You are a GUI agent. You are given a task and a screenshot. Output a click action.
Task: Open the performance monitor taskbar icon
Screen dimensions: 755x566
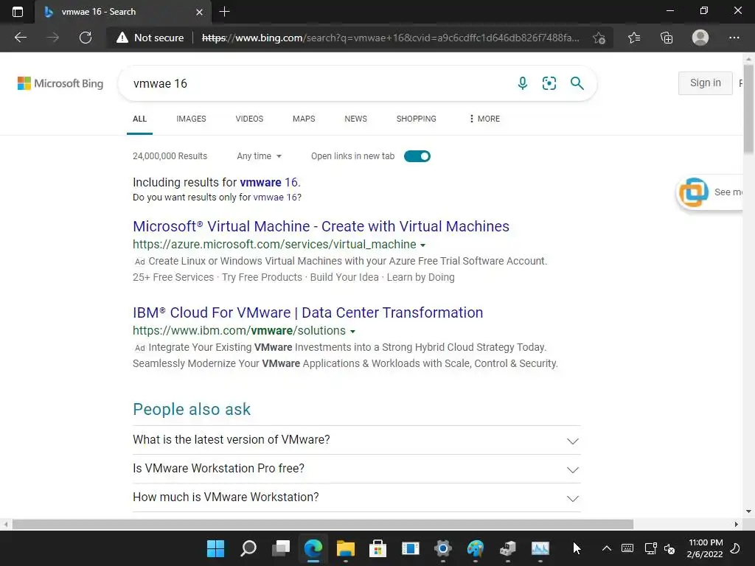540,548
